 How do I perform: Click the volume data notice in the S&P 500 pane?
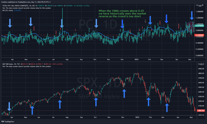tap(27, 67)
